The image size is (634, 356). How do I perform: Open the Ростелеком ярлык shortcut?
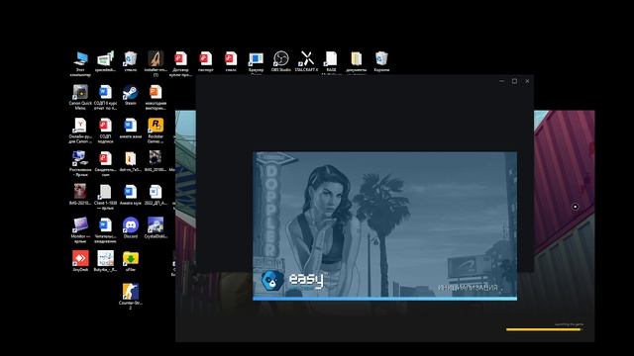point(80,163)
